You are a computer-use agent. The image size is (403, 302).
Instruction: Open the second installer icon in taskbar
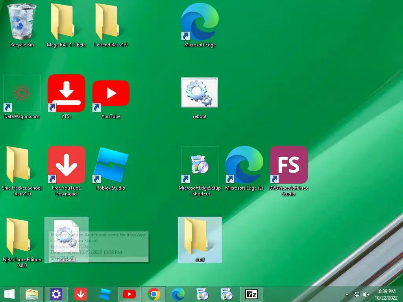pos(227,294)
